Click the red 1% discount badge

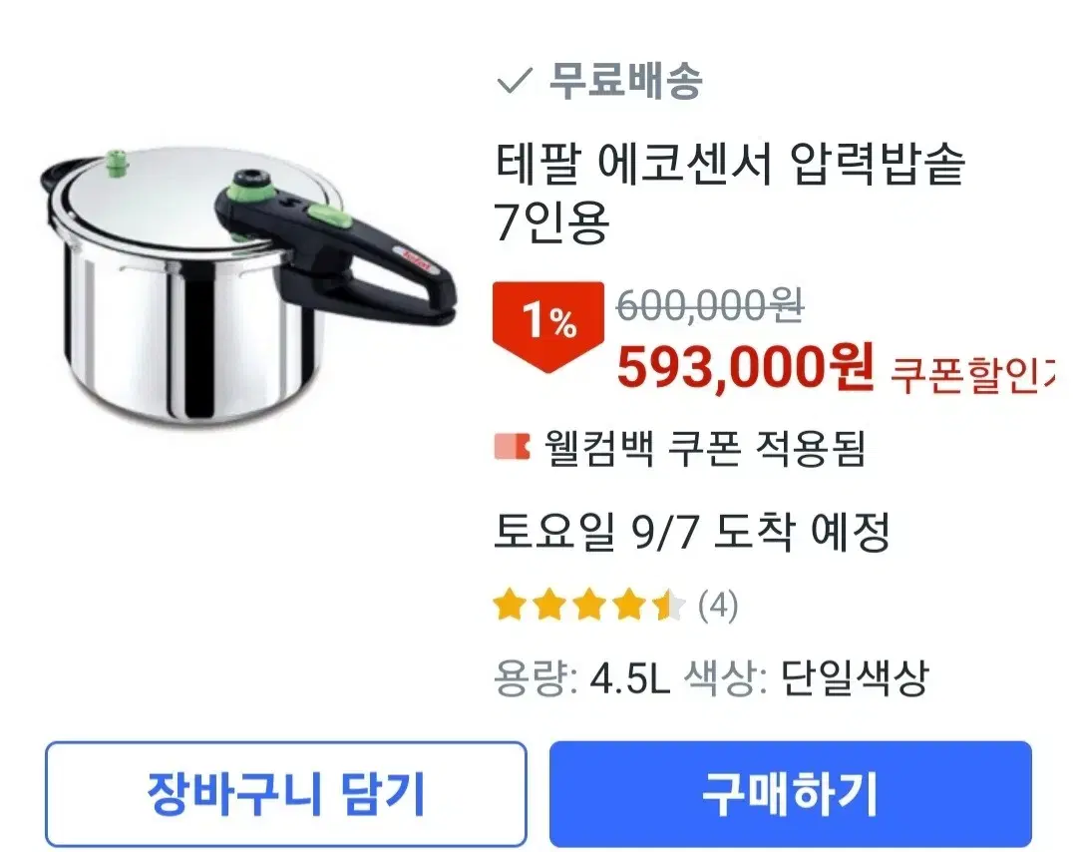click(548, 325)
